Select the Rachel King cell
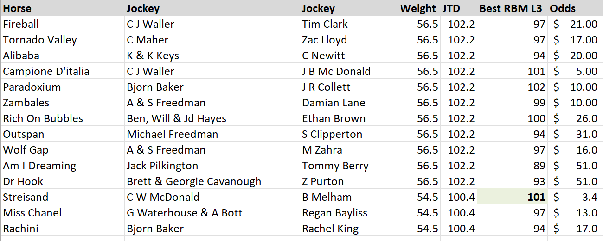This screenshot has height=241, width=603. point(330,229)
